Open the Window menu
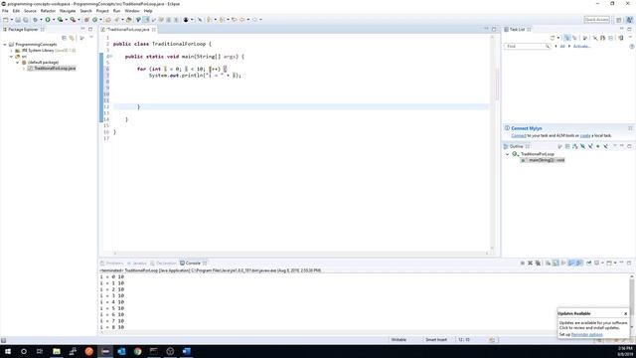Image resolution: width=636 pixels, height=358 pixels. 132,11
